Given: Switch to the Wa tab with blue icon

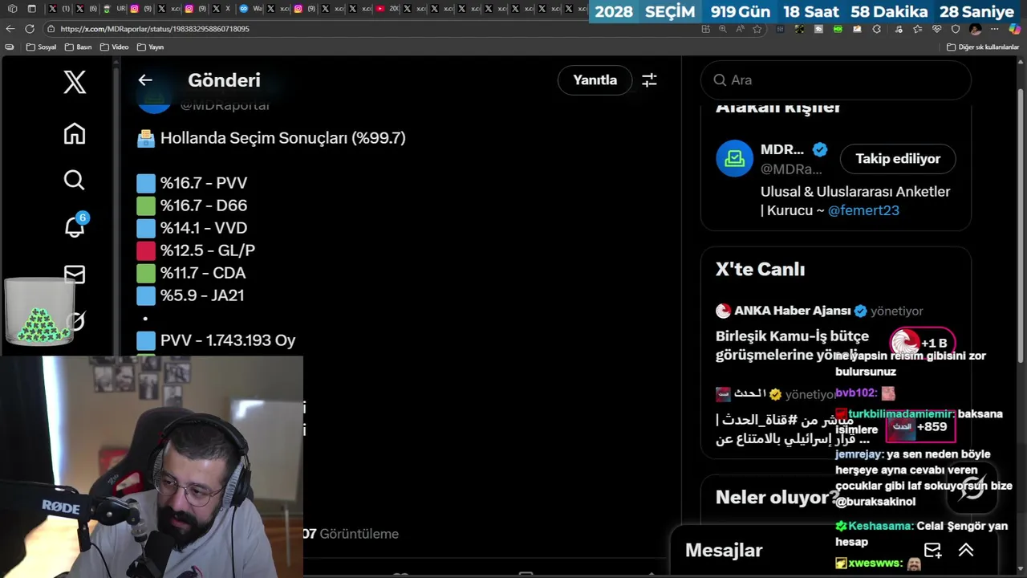Looking at the screenshot, I should pyautogui.click(x=250, y=9).
